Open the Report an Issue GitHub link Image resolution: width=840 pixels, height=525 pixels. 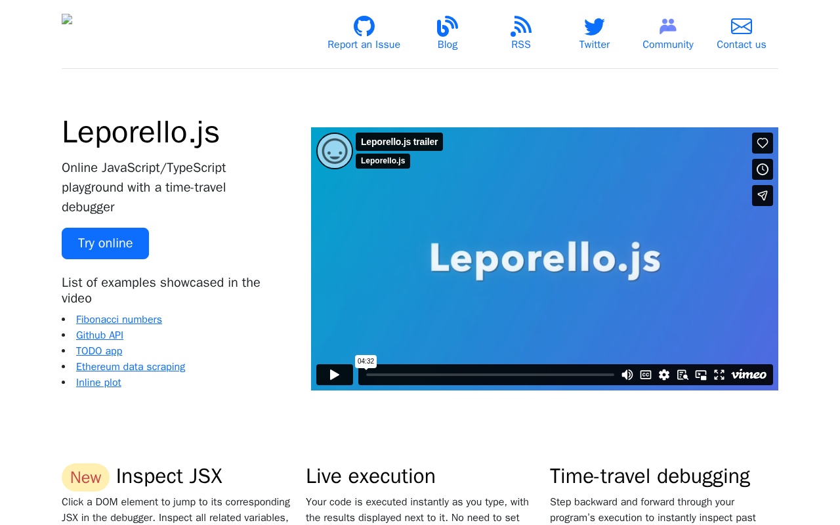pyautogui.click(x=364, y=34)
